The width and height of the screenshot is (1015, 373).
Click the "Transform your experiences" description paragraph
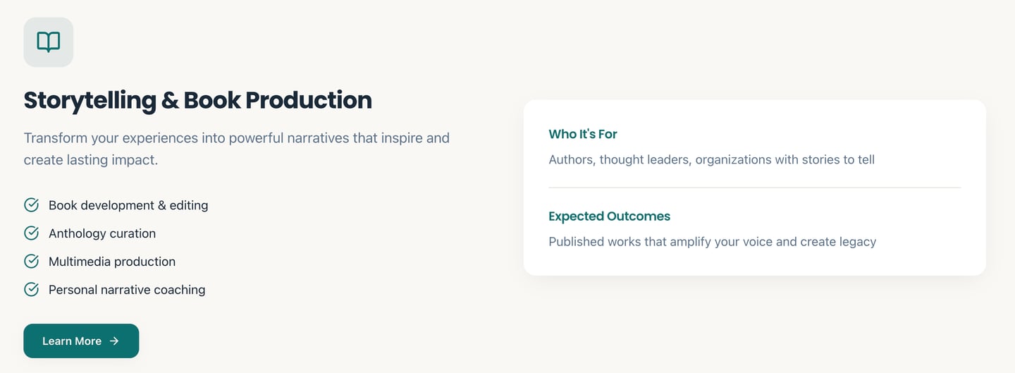pos(236,149)
